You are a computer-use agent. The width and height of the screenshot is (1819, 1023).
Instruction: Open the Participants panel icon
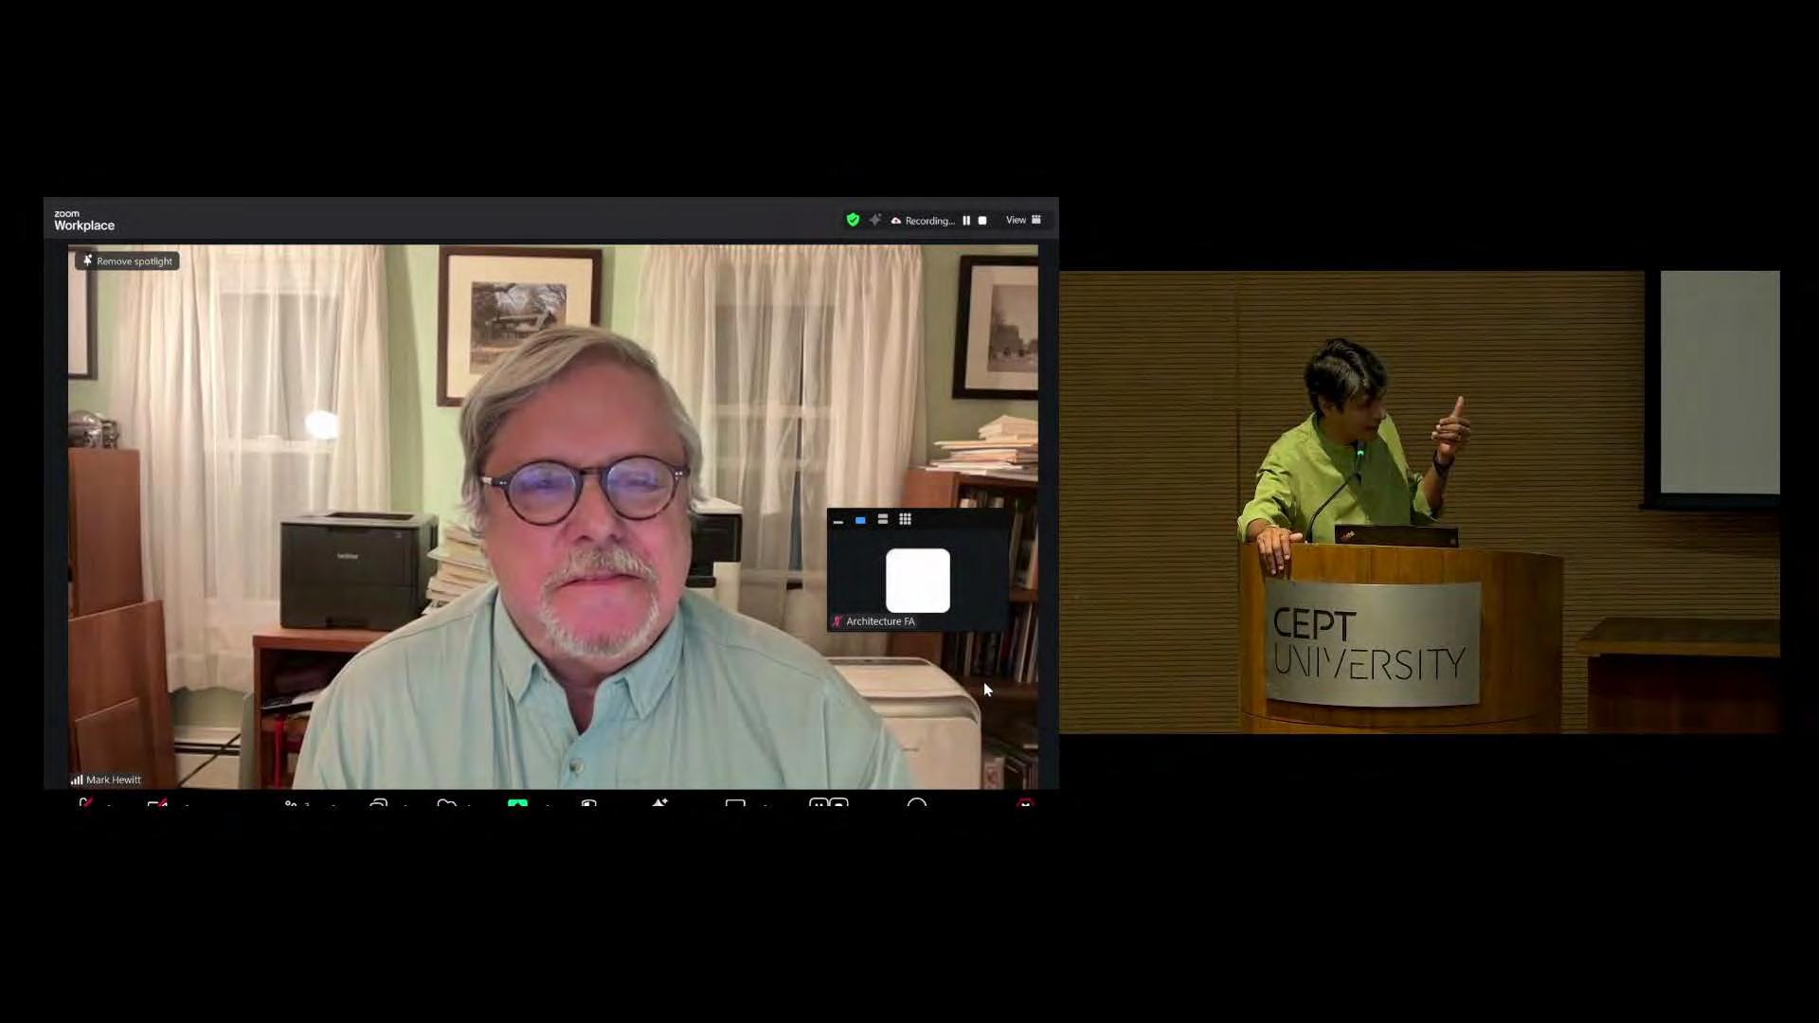292,803
